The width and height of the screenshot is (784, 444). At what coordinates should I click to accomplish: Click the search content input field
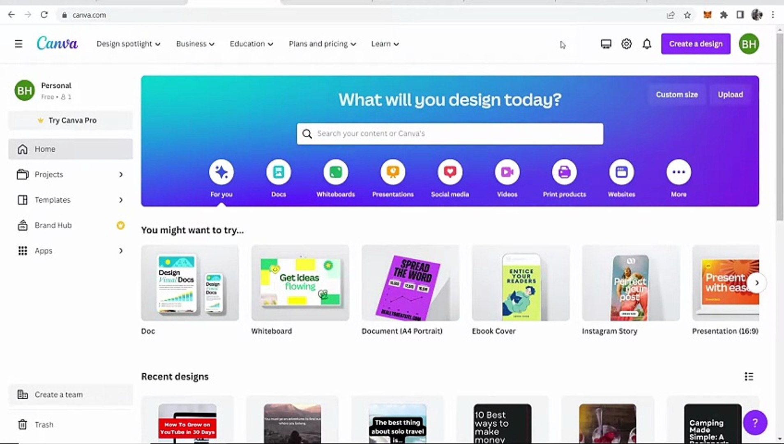point(449,134)
